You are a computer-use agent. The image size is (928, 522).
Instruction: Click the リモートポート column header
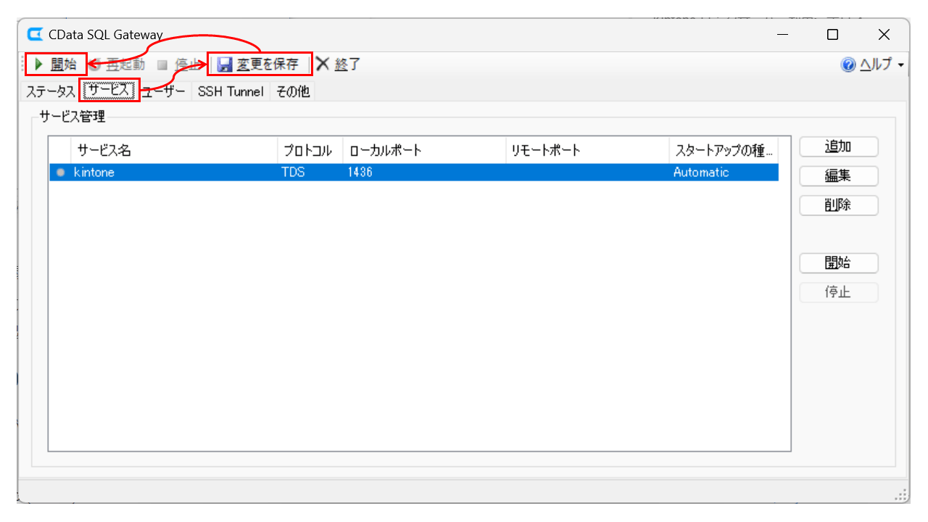[x=587, y=151]
